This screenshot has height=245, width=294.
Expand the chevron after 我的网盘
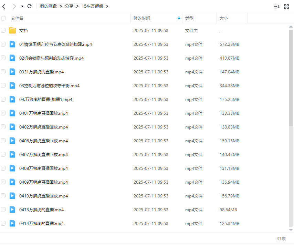point(61,6)
